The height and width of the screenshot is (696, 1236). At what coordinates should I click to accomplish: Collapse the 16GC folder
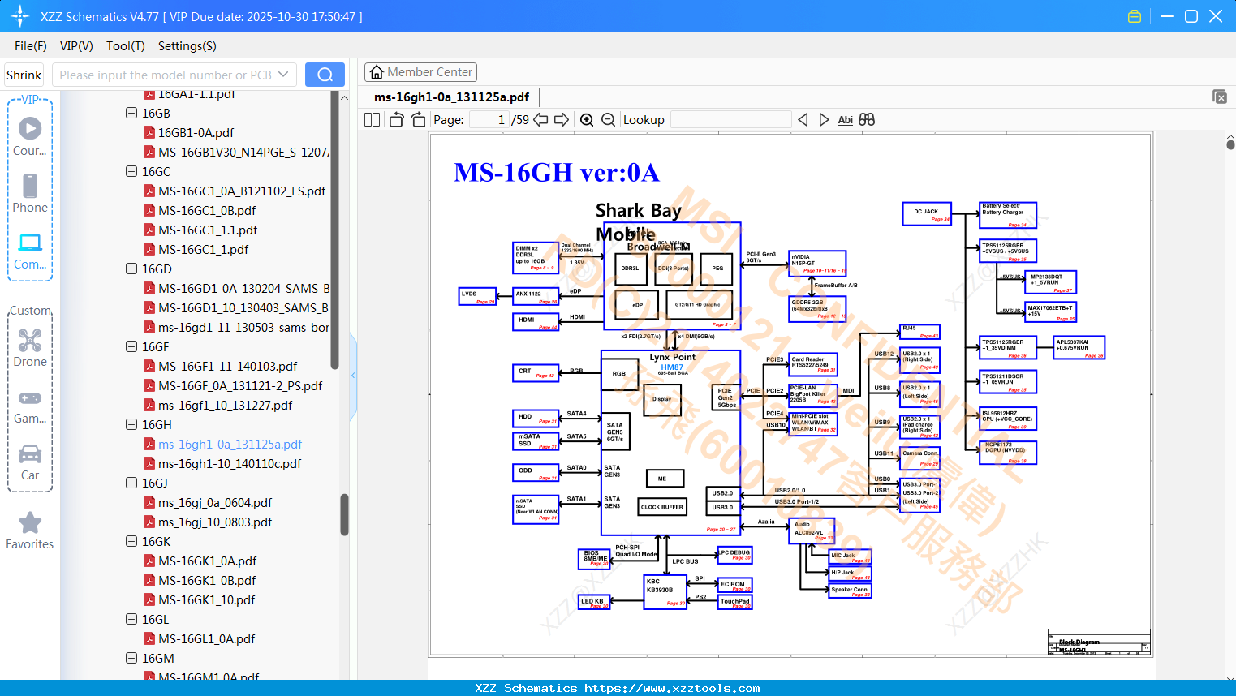tap(131, 172)
